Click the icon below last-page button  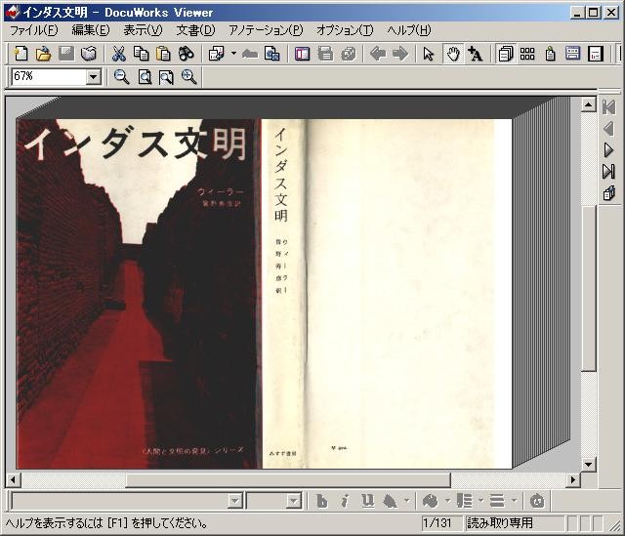coord(608,193)
